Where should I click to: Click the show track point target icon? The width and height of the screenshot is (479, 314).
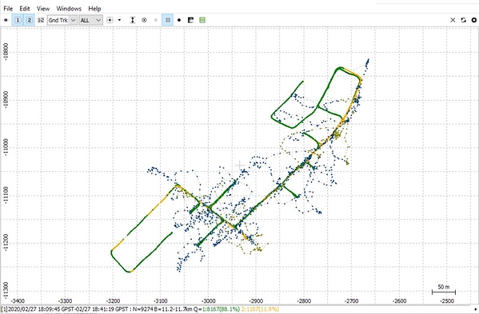pos(144,20)
